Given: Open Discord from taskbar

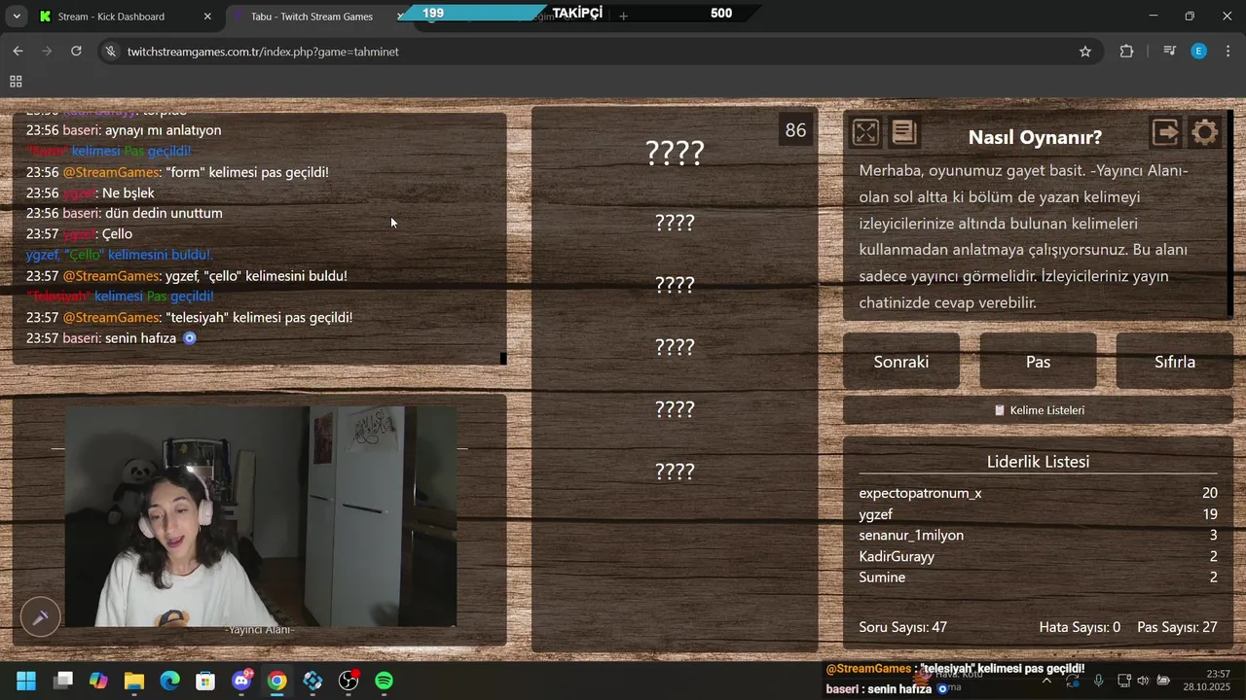Looking at the screenshot, I should coord(241,681).
